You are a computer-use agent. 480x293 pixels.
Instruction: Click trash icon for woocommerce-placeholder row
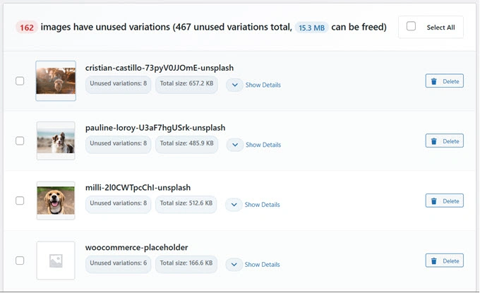coord(433,261)
